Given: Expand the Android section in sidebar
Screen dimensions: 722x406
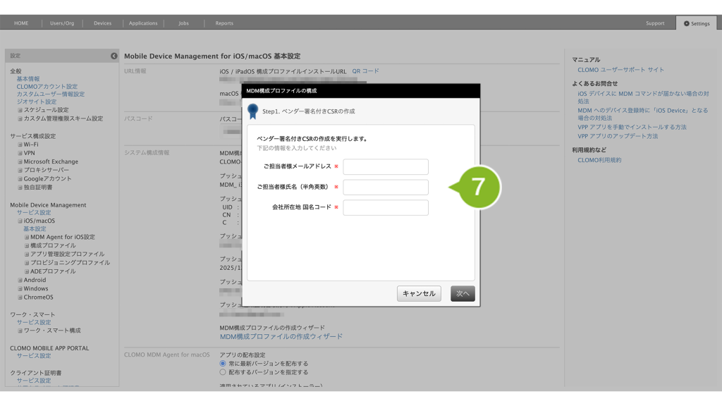Looking at the screenshot, I should point(20,280).
